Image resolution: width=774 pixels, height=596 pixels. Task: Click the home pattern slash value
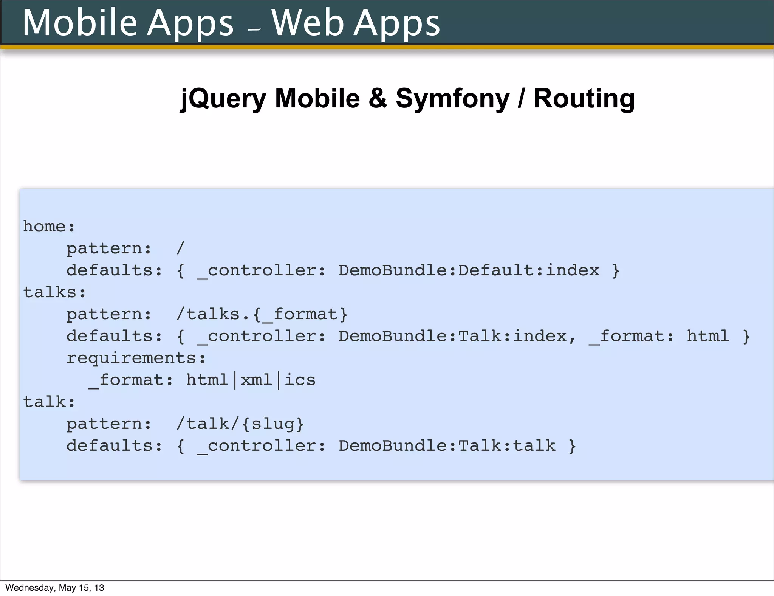click(180, 248)
